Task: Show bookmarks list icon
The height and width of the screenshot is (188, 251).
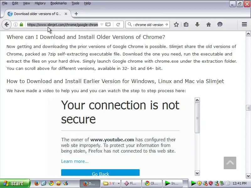Action: 186,25
